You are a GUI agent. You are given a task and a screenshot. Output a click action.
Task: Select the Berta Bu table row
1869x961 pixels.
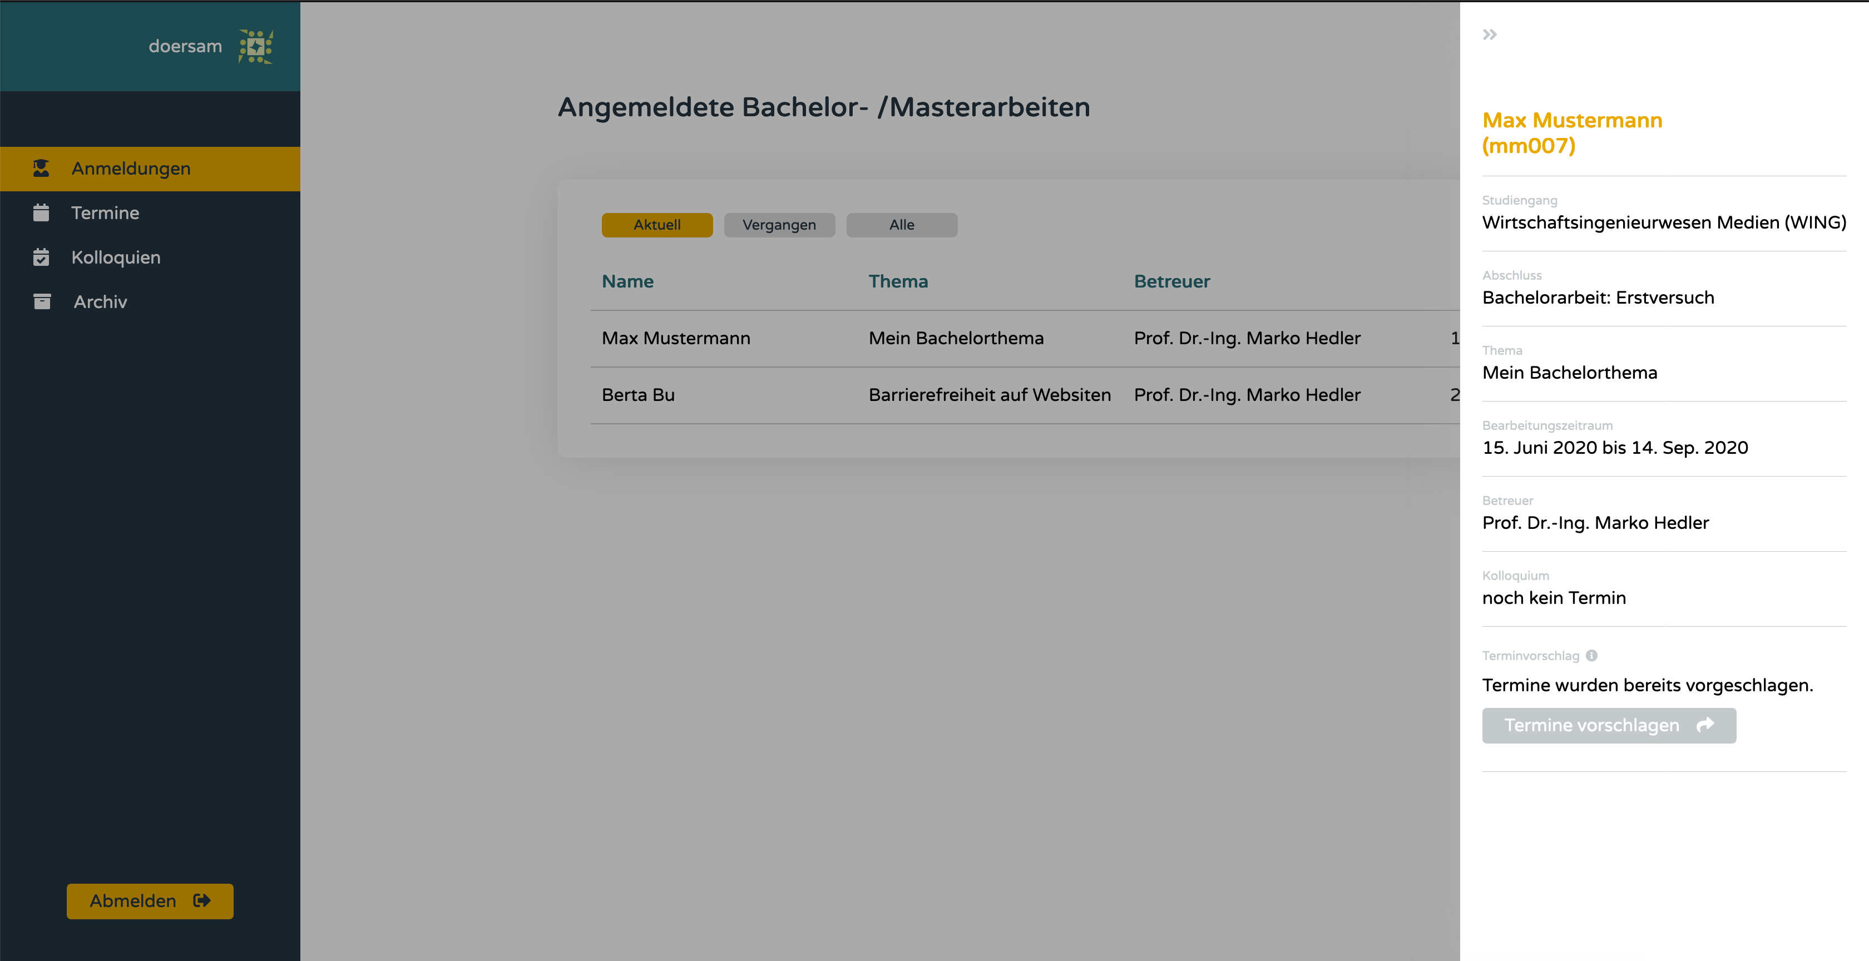point(1025,395)
